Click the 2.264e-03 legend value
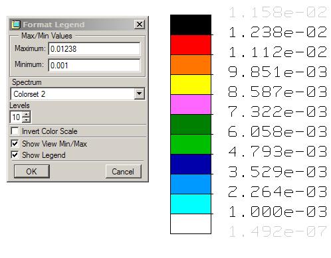Image resolution: width=331 pixels, height=258 pixels. point(278,192)
